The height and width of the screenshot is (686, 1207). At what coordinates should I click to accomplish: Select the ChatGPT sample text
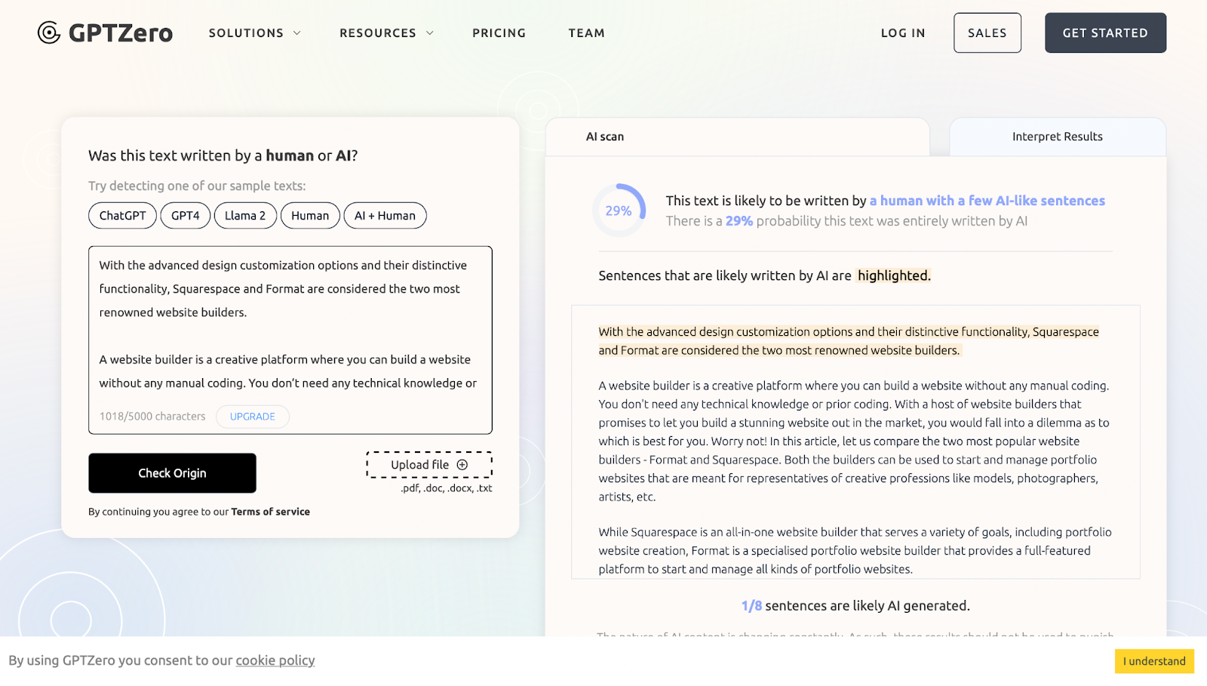click(123, 216)
